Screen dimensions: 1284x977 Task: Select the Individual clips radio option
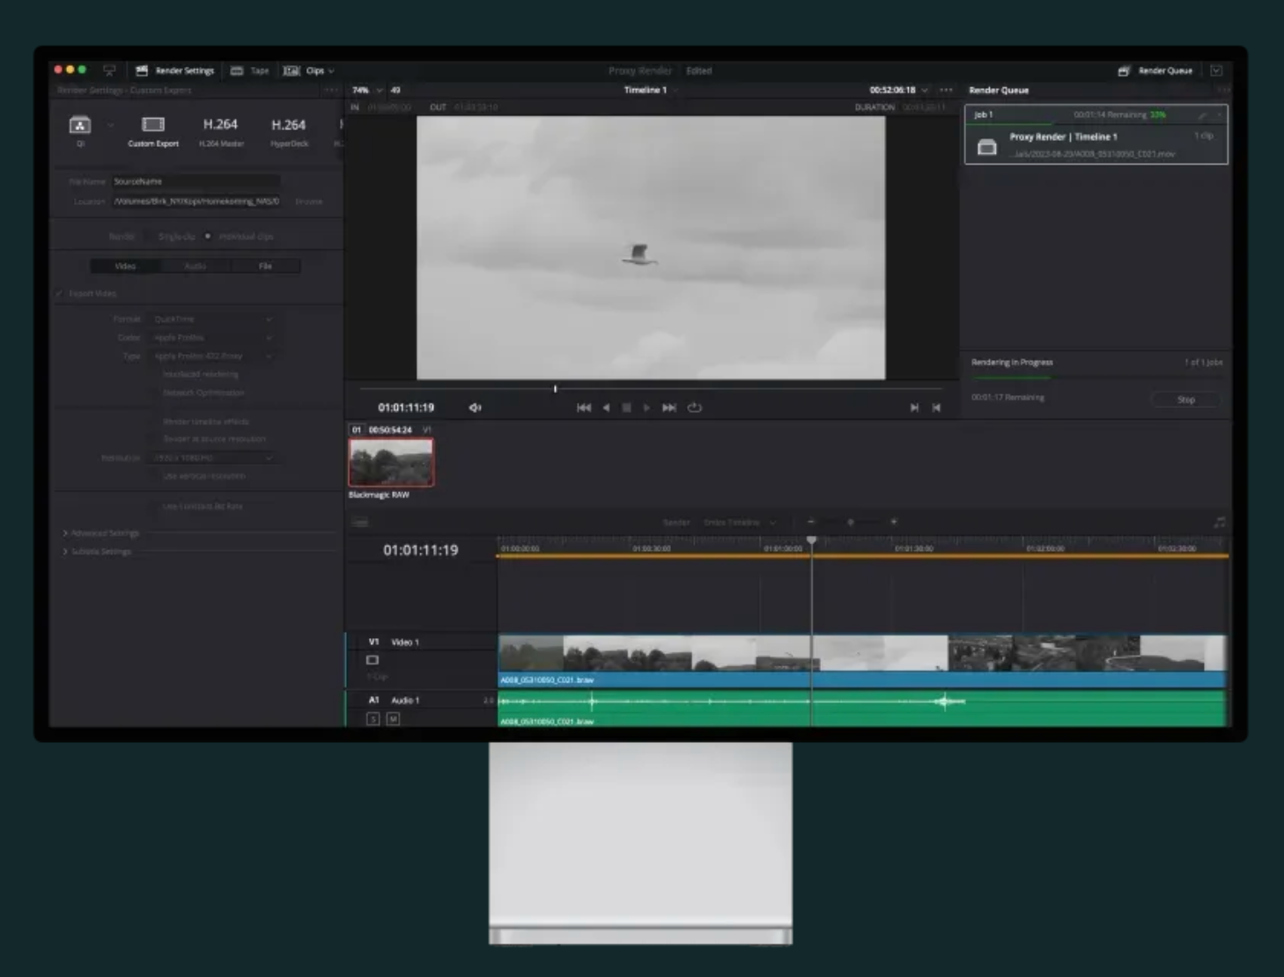[208, 236]
